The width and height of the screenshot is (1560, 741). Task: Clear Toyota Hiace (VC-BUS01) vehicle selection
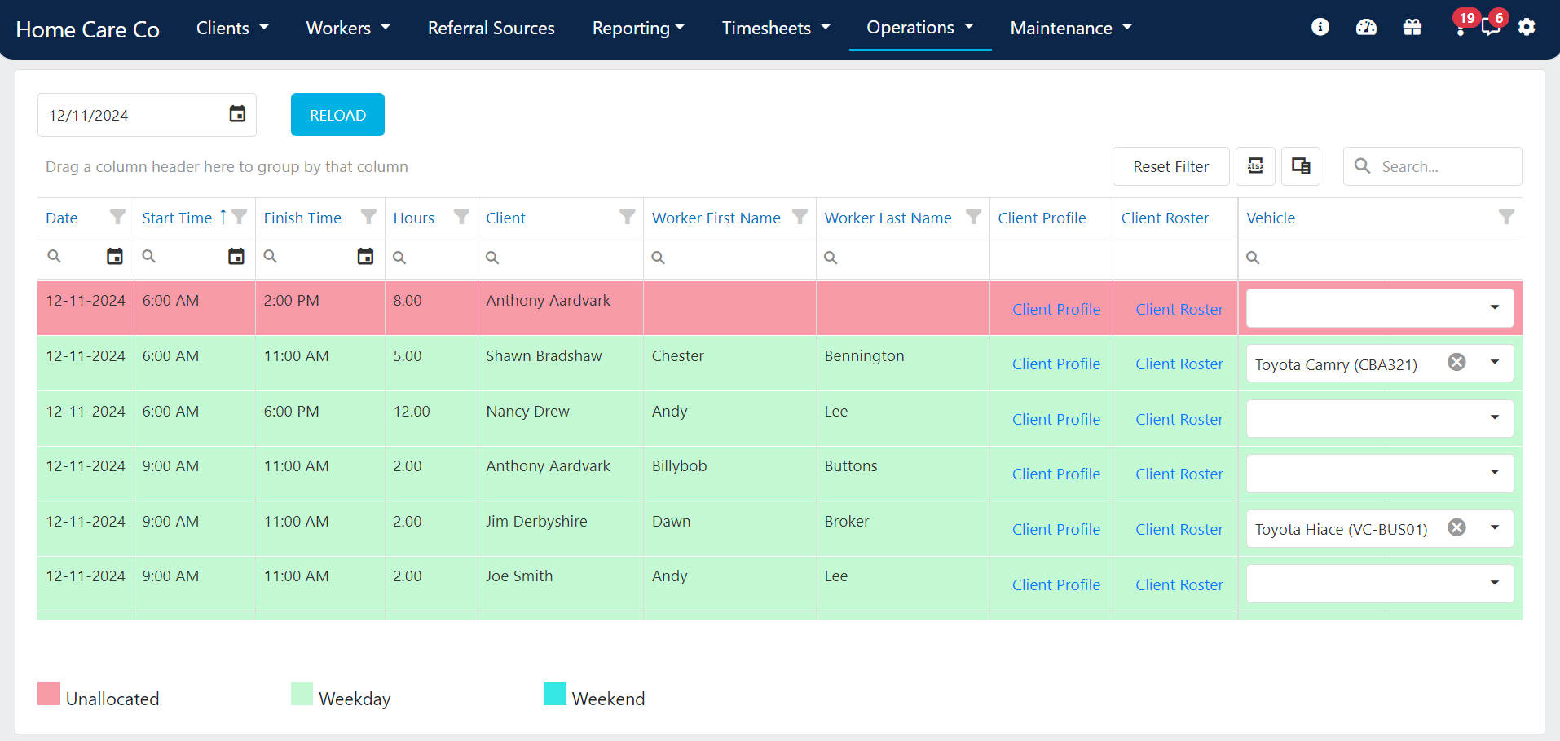click(x=1456, y=527)
